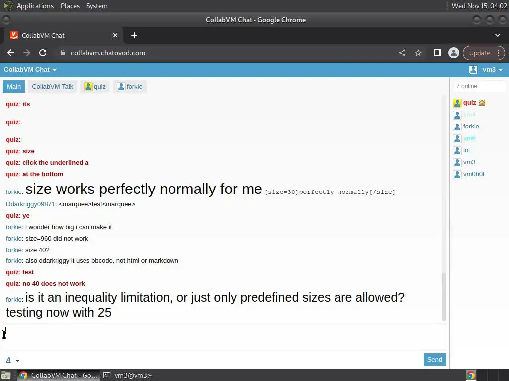Image resolution: width=509 pixels, height=381 pixels.
Task: Click the Chrome icon in system tray
Action: click(x=471, y=375)
